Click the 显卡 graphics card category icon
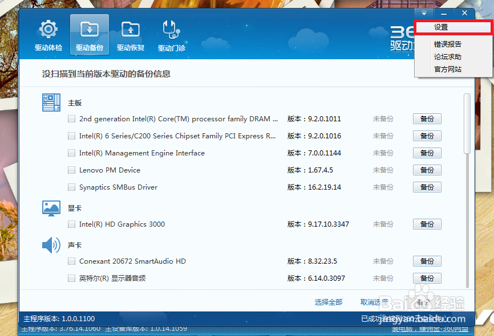Screen dimensions: 494x336 [x=51, y=208]
